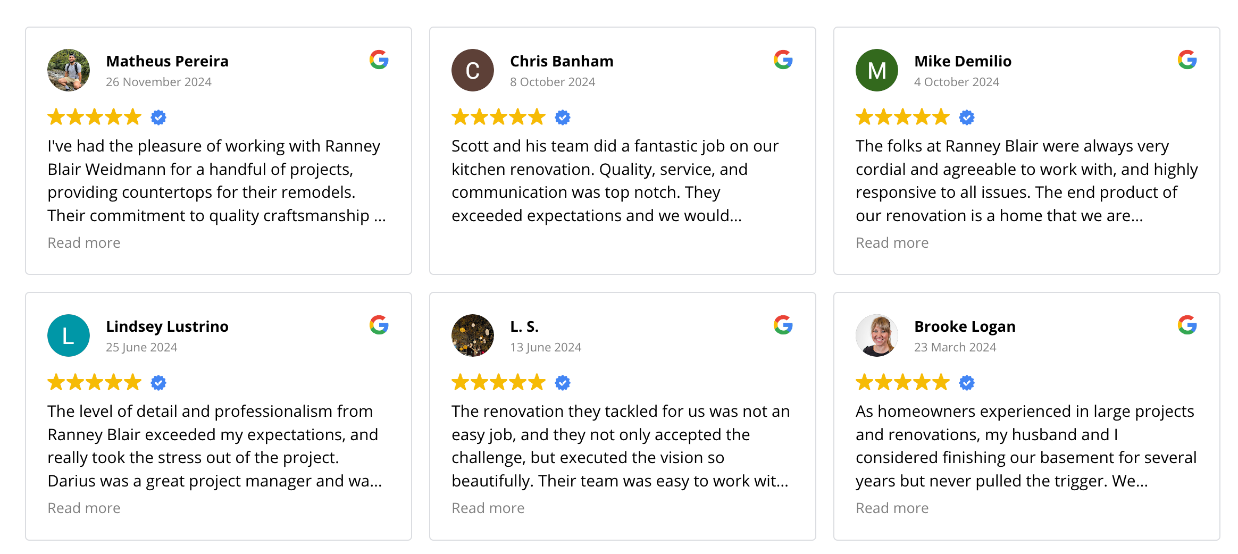Click Mike Demilio's green M avatar
1238x554 pixels.
click(x=876, y=70)
